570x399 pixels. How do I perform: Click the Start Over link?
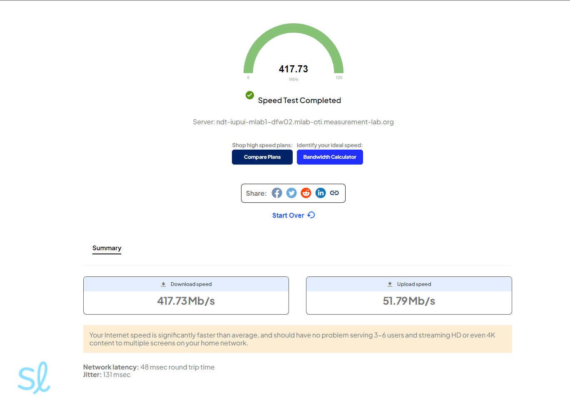(288, 215)
